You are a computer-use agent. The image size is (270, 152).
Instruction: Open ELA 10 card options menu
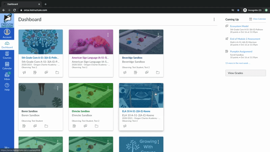[158, 88]
